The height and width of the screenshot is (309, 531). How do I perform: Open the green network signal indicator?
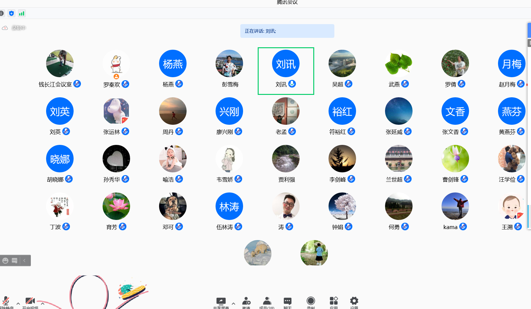[x=21, y=13]
